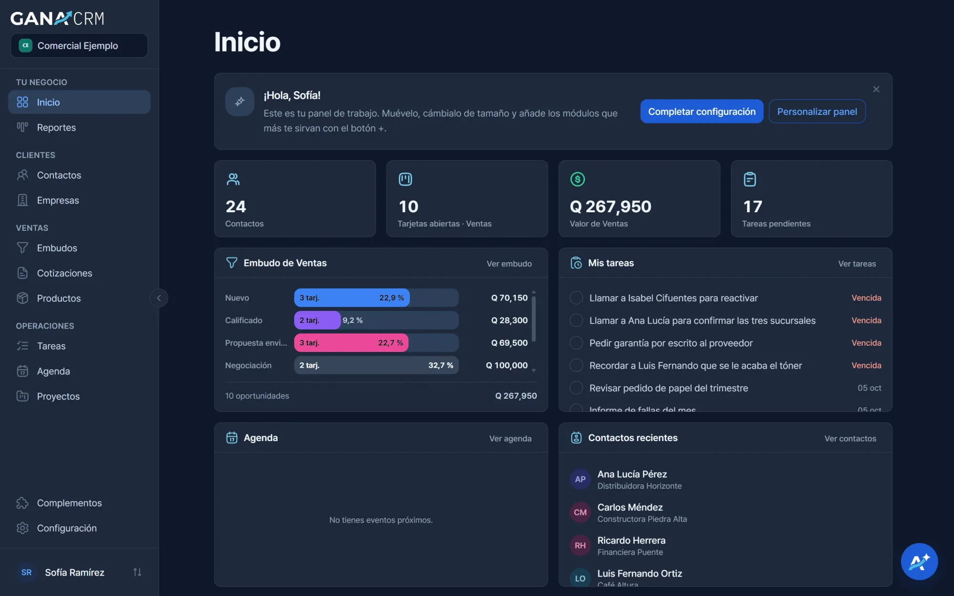Open Cotizaciones in the sidebar

click(79, 273)
